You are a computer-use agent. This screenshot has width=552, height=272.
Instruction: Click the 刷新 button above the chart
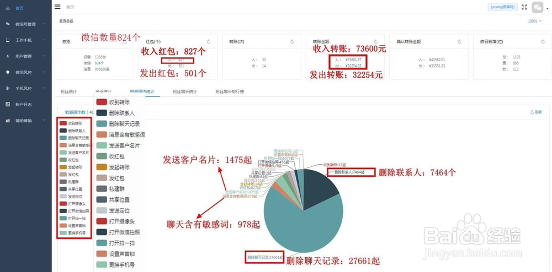coord(536,112)
